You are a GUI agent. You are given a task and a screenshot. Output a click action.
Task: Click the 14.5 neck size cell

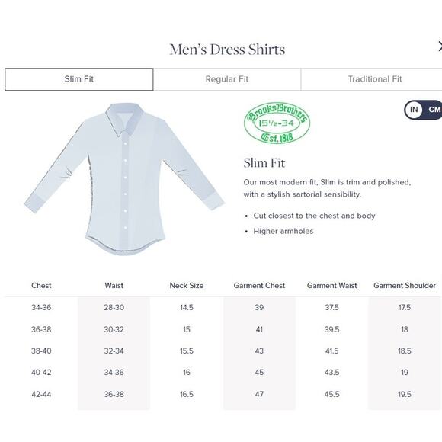(x=187, y=307)
